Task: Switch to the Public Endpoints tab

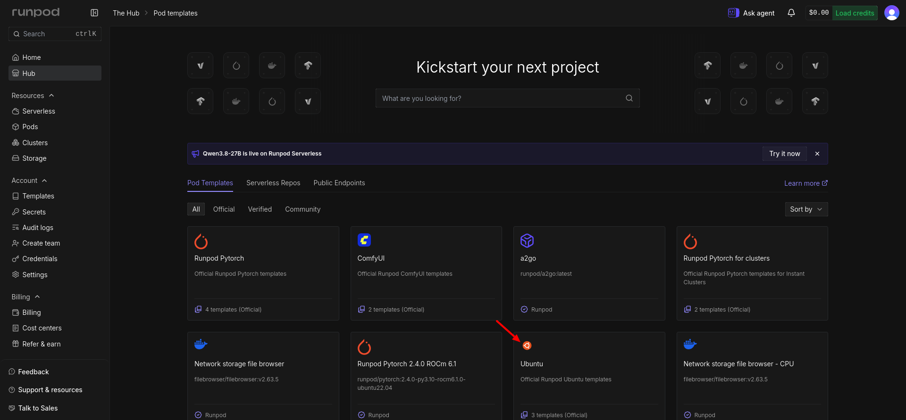Action: tap(339, 183)
